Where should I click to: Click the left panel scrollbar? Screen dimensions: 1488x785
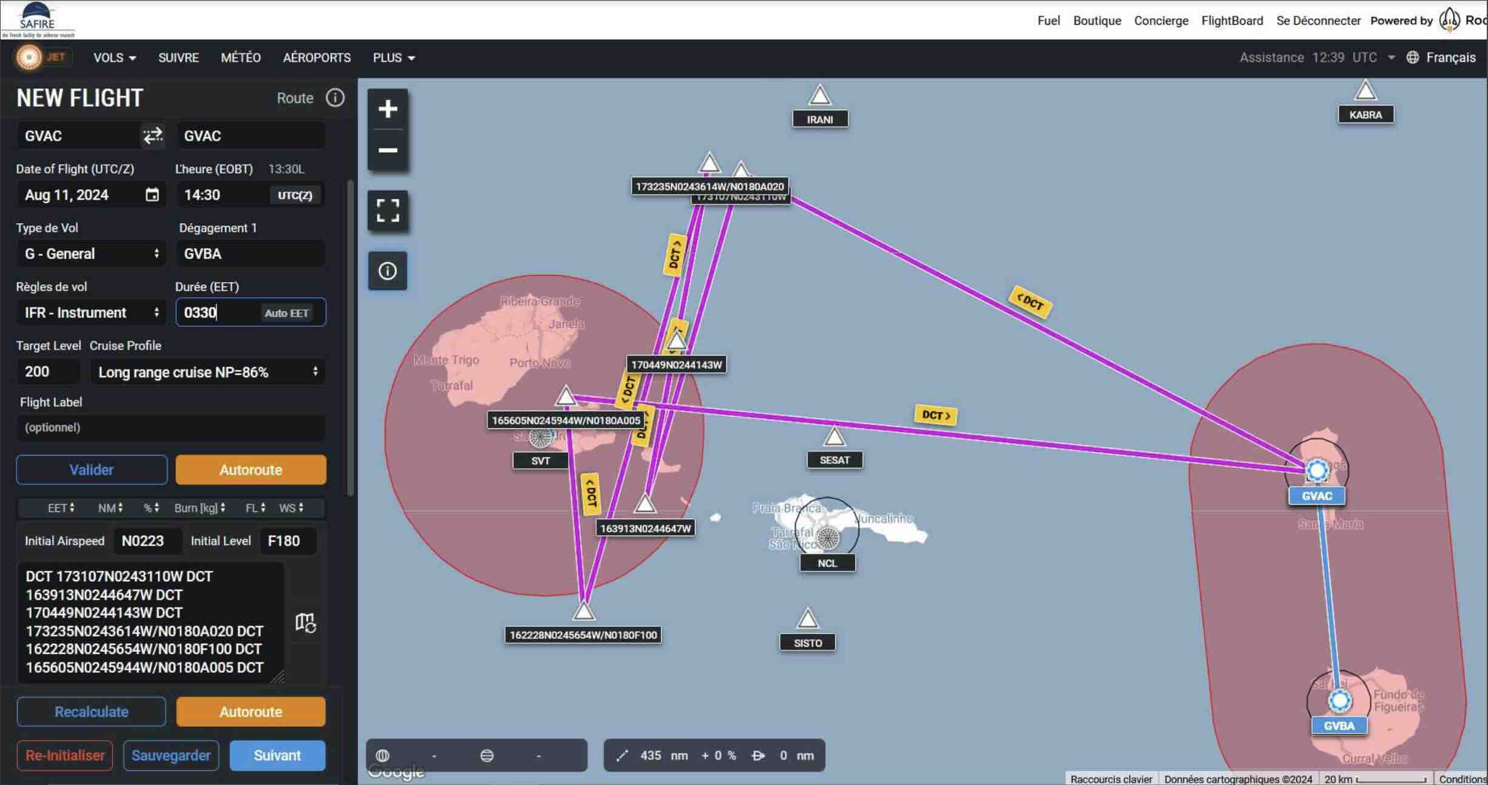tap(350, 338)
